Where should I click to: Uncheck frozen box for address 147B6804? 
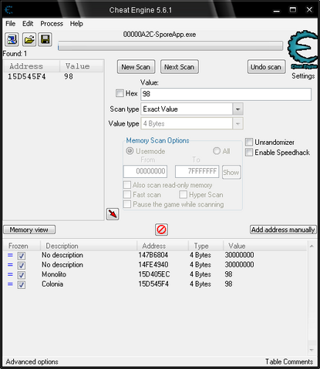(x=22, y=256)
